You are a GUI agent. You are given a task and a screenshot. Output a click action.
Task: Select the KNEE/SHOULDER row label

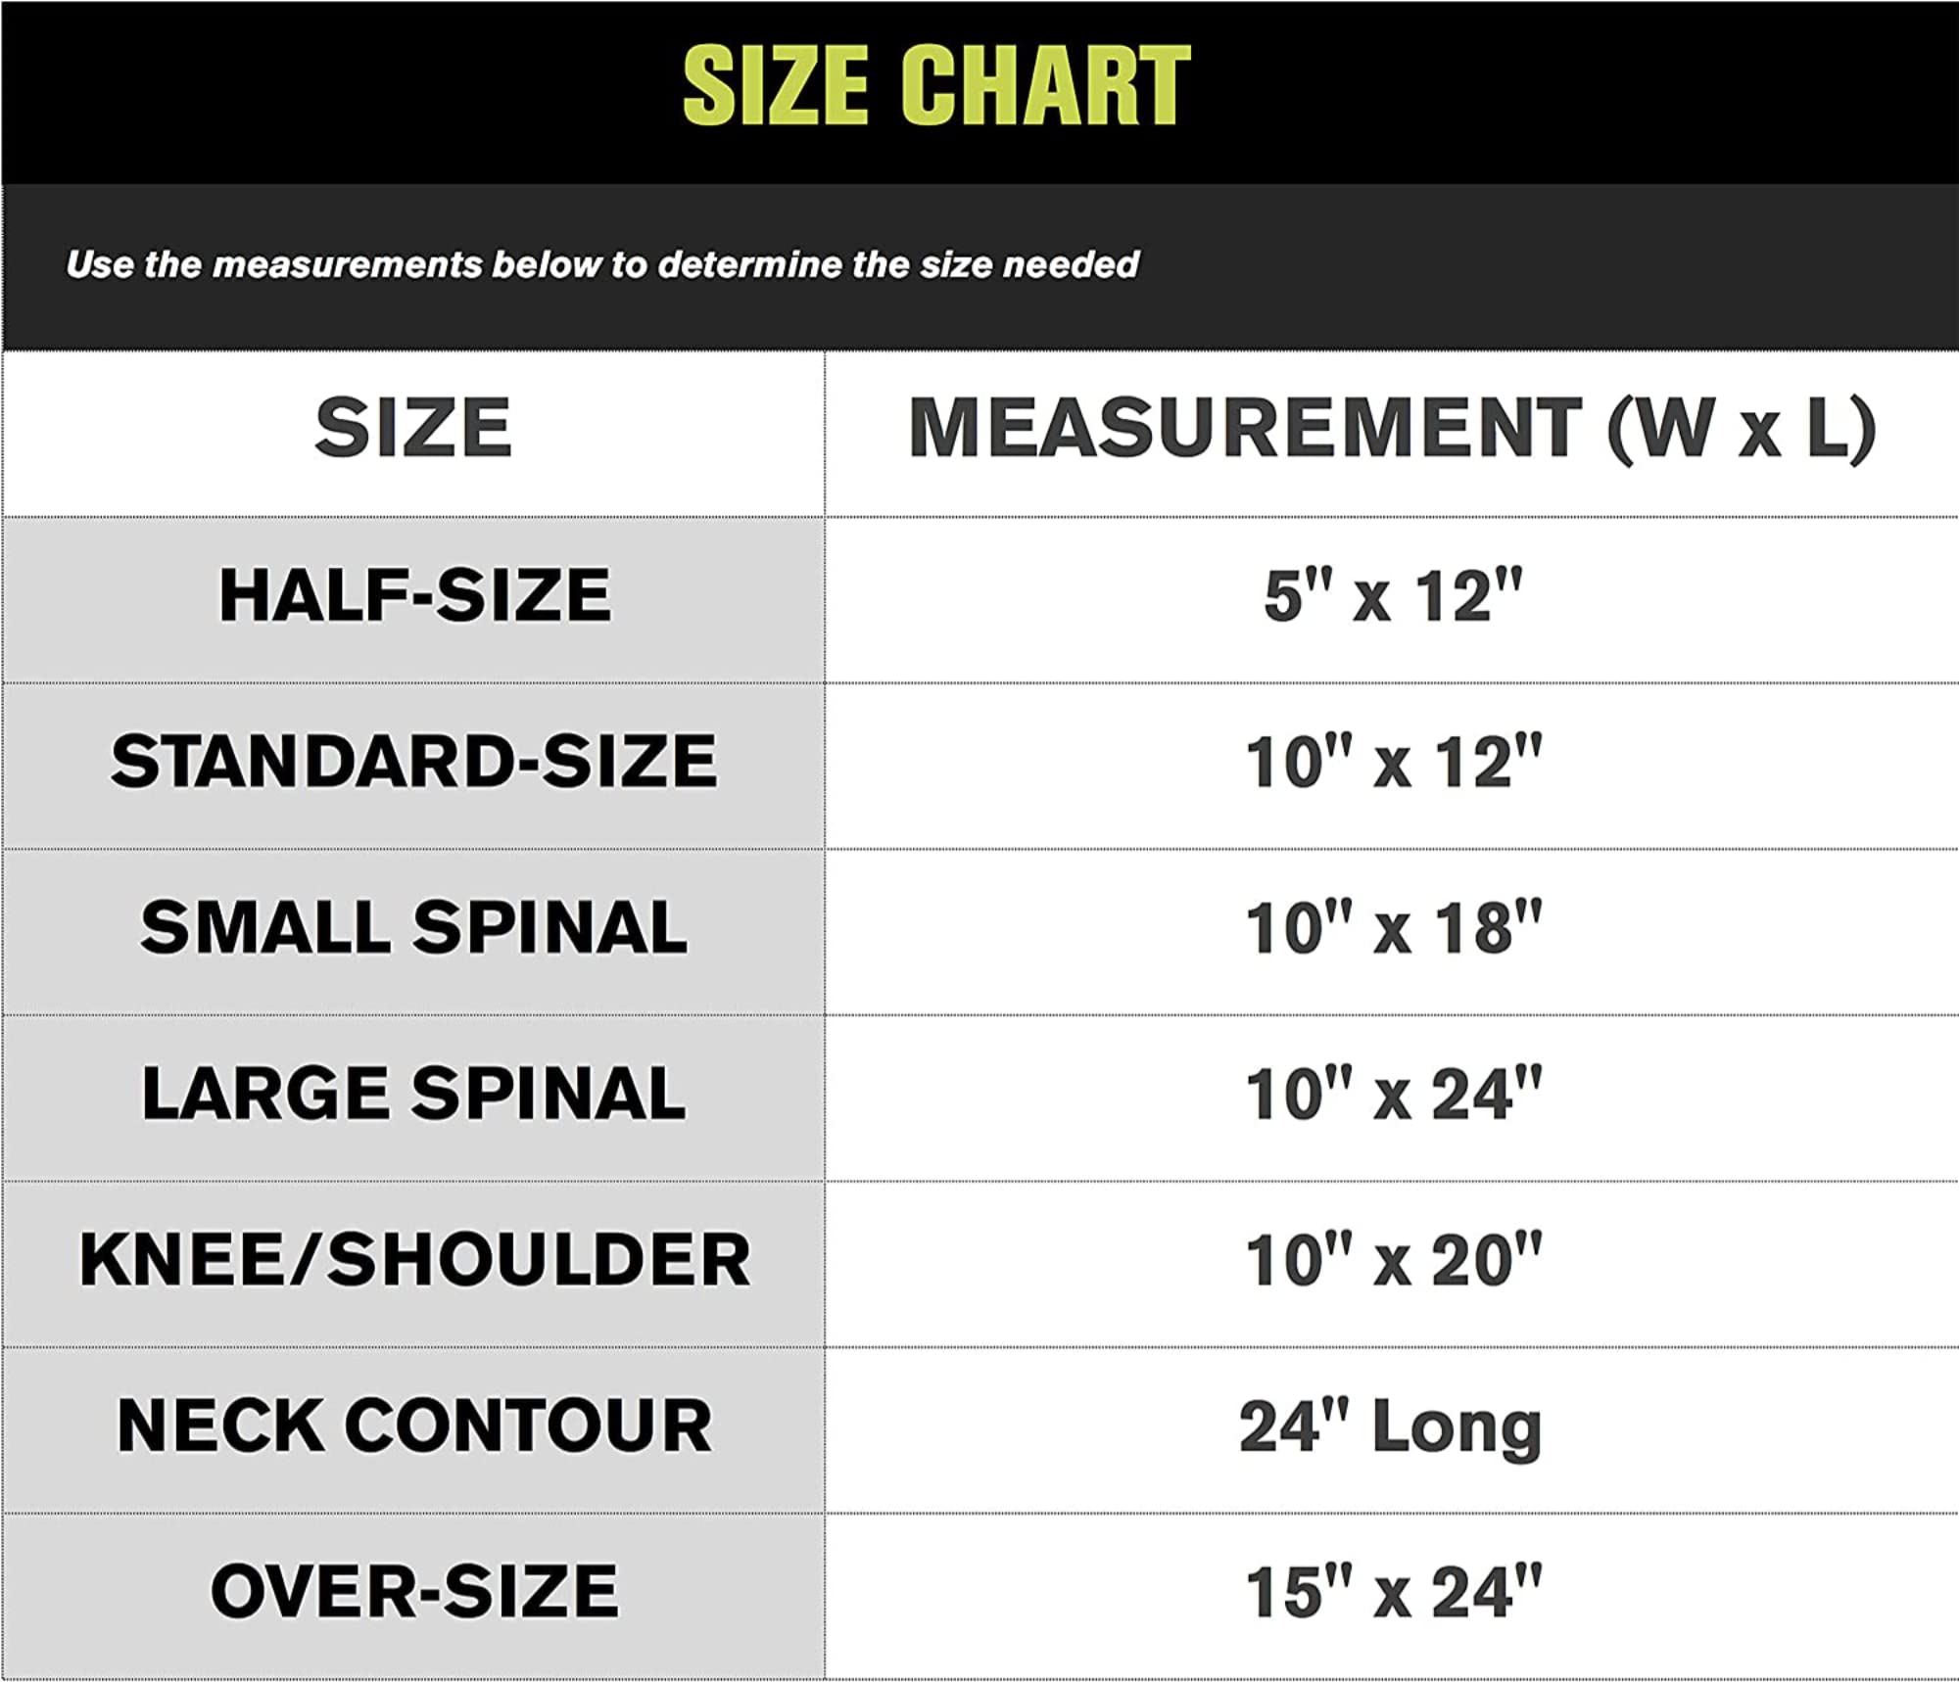tap(414, 1259)
